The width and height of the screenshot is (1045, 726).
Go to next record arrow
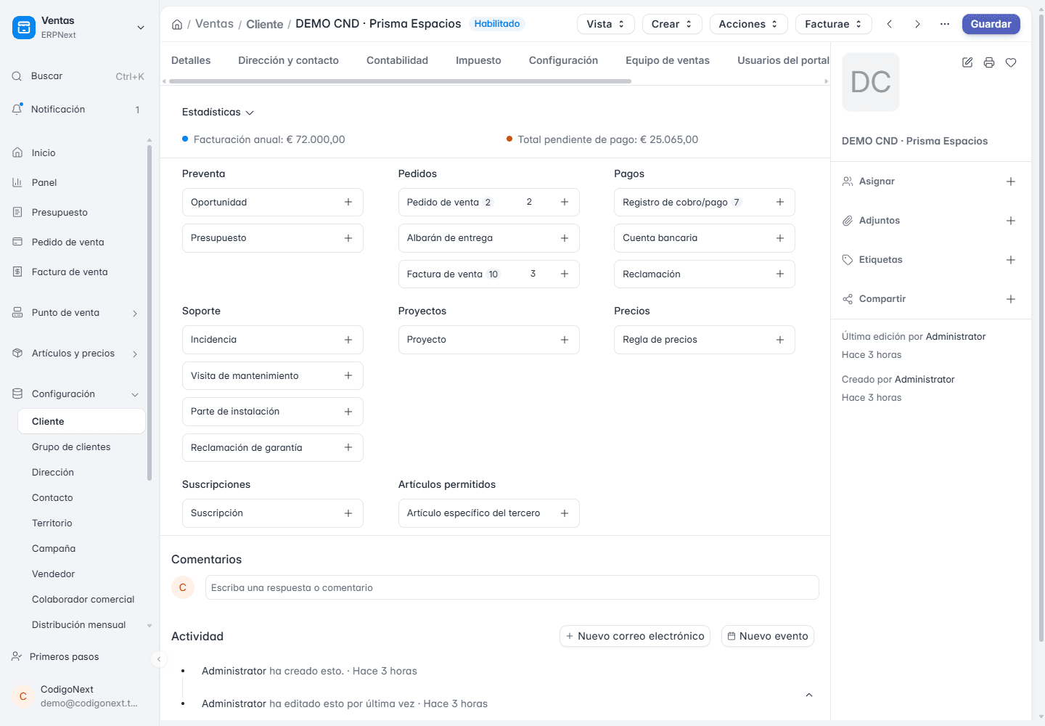coord(917,24)
